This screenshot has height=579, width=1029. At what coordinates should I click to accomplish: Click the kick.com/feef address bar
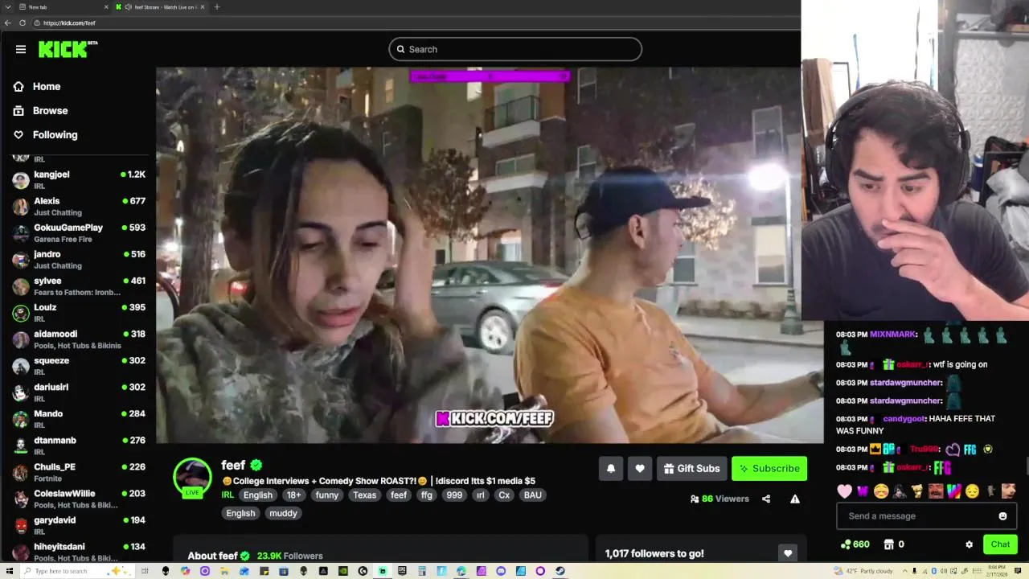[418, 23]
